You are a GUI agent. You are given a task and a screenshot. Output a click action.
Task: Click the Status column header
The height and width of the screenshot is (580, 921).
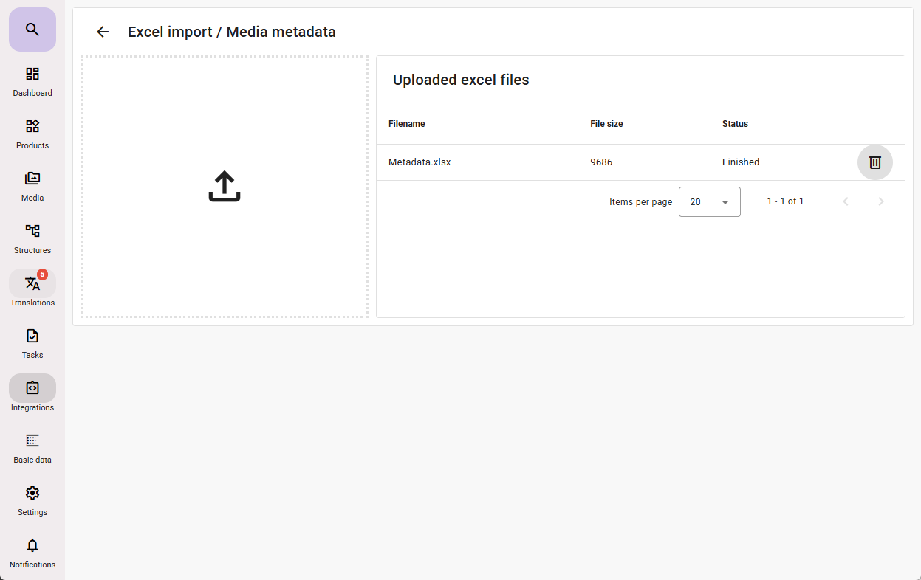coord(735,124)
